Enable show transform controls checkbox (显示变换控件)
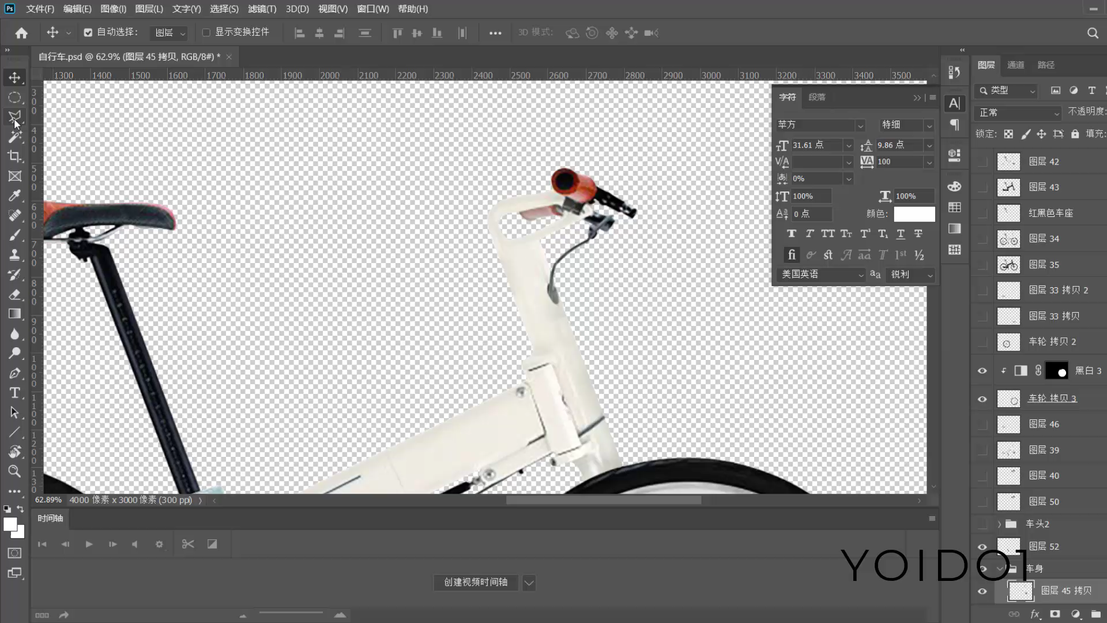 tap(206, 32)
